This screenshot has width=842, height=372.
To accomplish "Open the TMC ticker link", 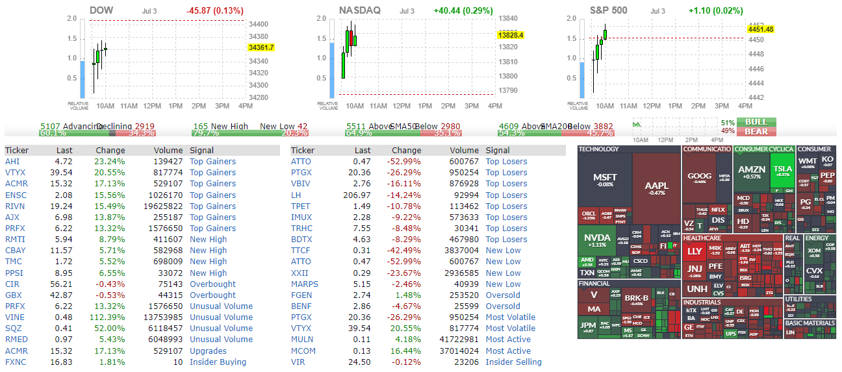I will click(13, 261).
